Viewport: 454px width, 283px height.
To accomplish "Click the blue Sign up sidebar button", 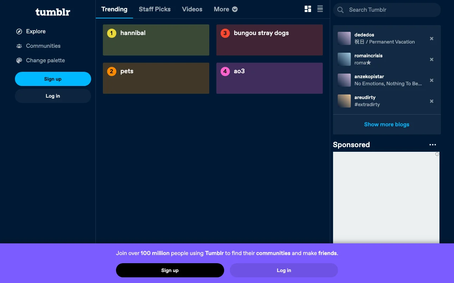I will 53,79.
